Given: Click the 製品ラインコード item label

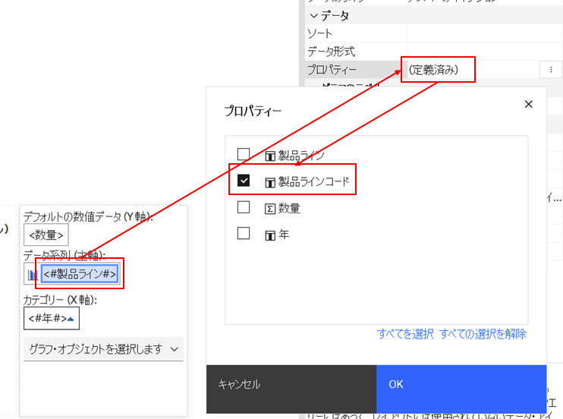Looking at the screenshot, I should 313,181.
